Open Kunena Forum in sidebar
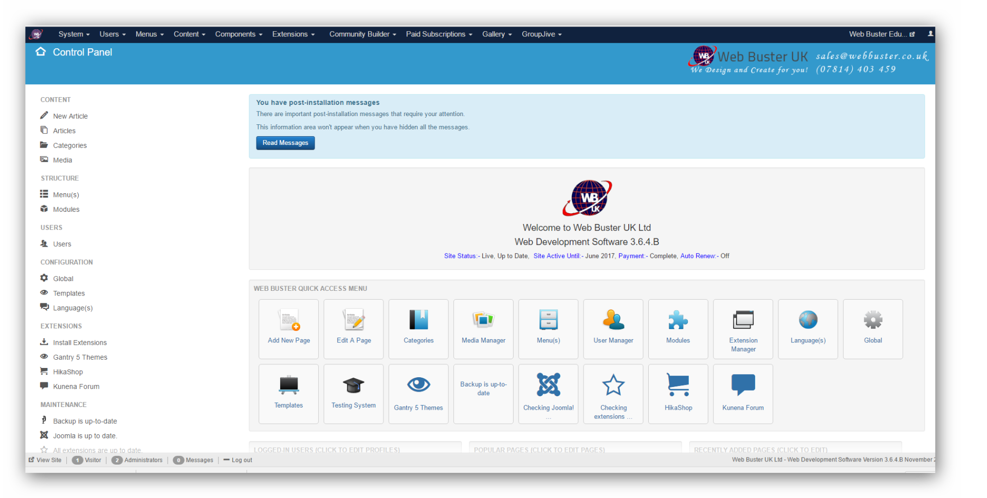Image resolution: width=987 pixels, height=498 pixels. 76,386
